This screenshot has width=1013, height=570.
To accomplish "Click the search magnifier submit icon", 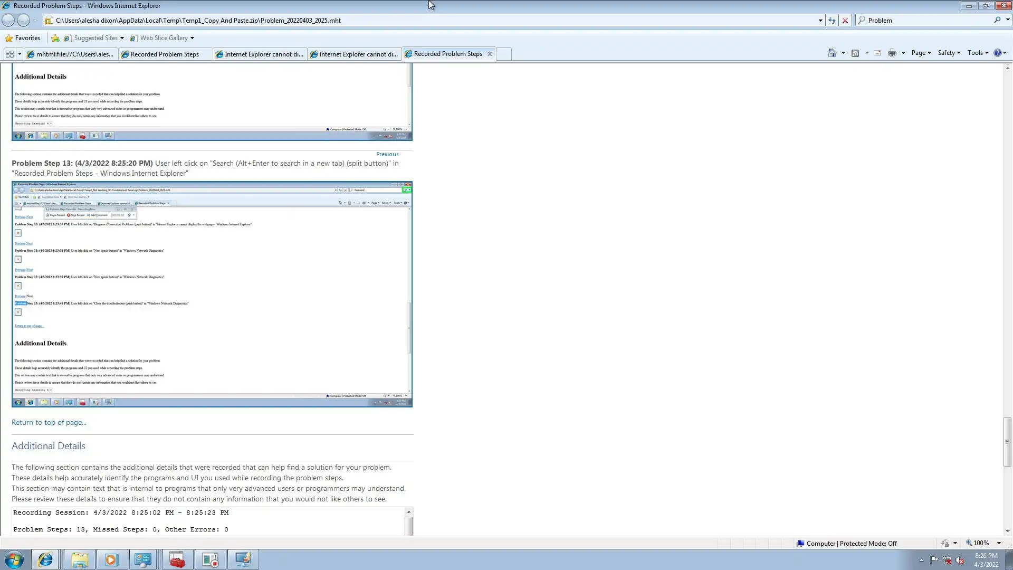I will coord(997,20).
